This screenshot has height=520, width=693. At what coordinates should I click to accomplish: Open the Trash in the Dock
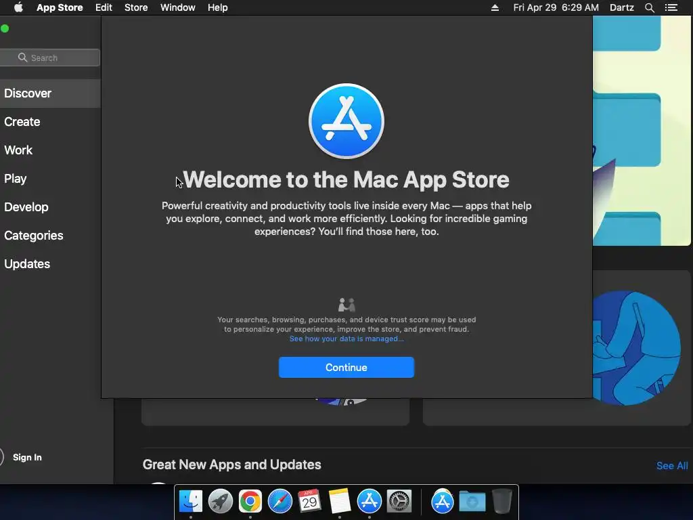tap(502, 501)
